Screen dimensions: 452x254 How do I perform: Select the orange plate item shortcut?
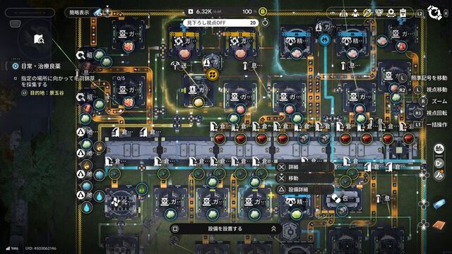tap(439, 224)
